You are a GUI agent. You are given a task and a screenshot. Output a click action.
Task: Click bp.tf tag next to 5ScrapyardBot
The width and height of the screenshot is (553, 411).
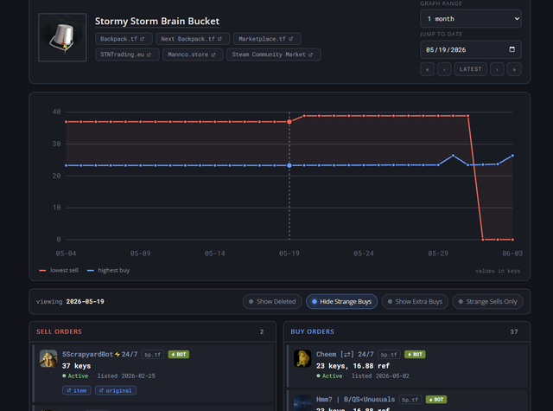tap(153, 355)
